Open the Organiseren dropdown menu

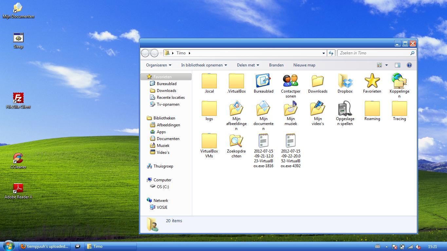click(x=158, y=65)
